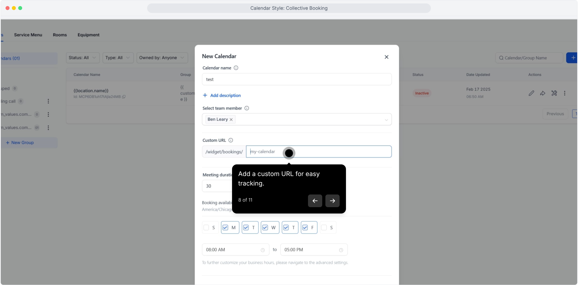This screenshot has height=285, width=578.
Task: Click the info icon beside Calendar name
Action: [x=236, y=68]
